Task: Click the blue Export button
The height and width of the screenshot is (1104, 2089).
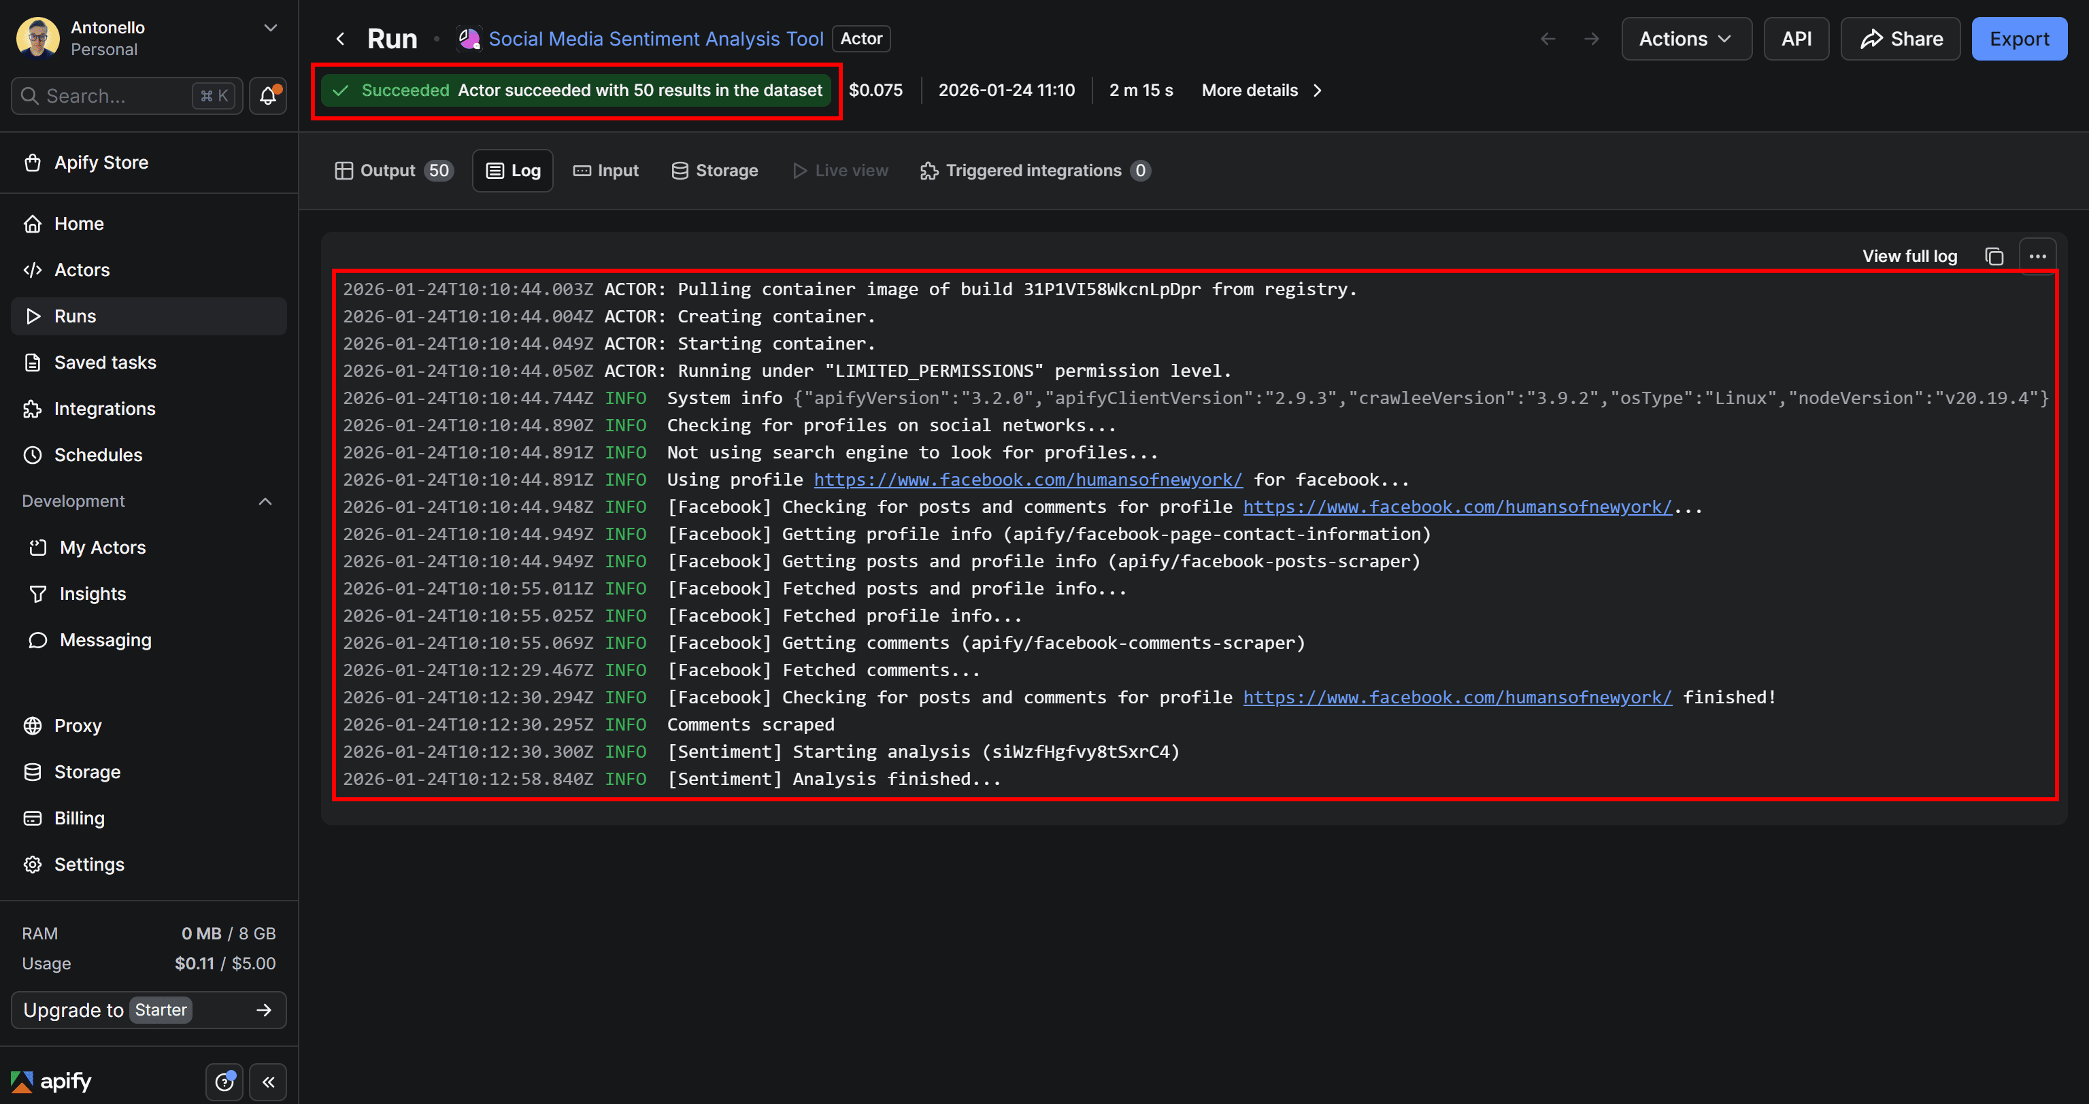Action: pos(2018,39)
